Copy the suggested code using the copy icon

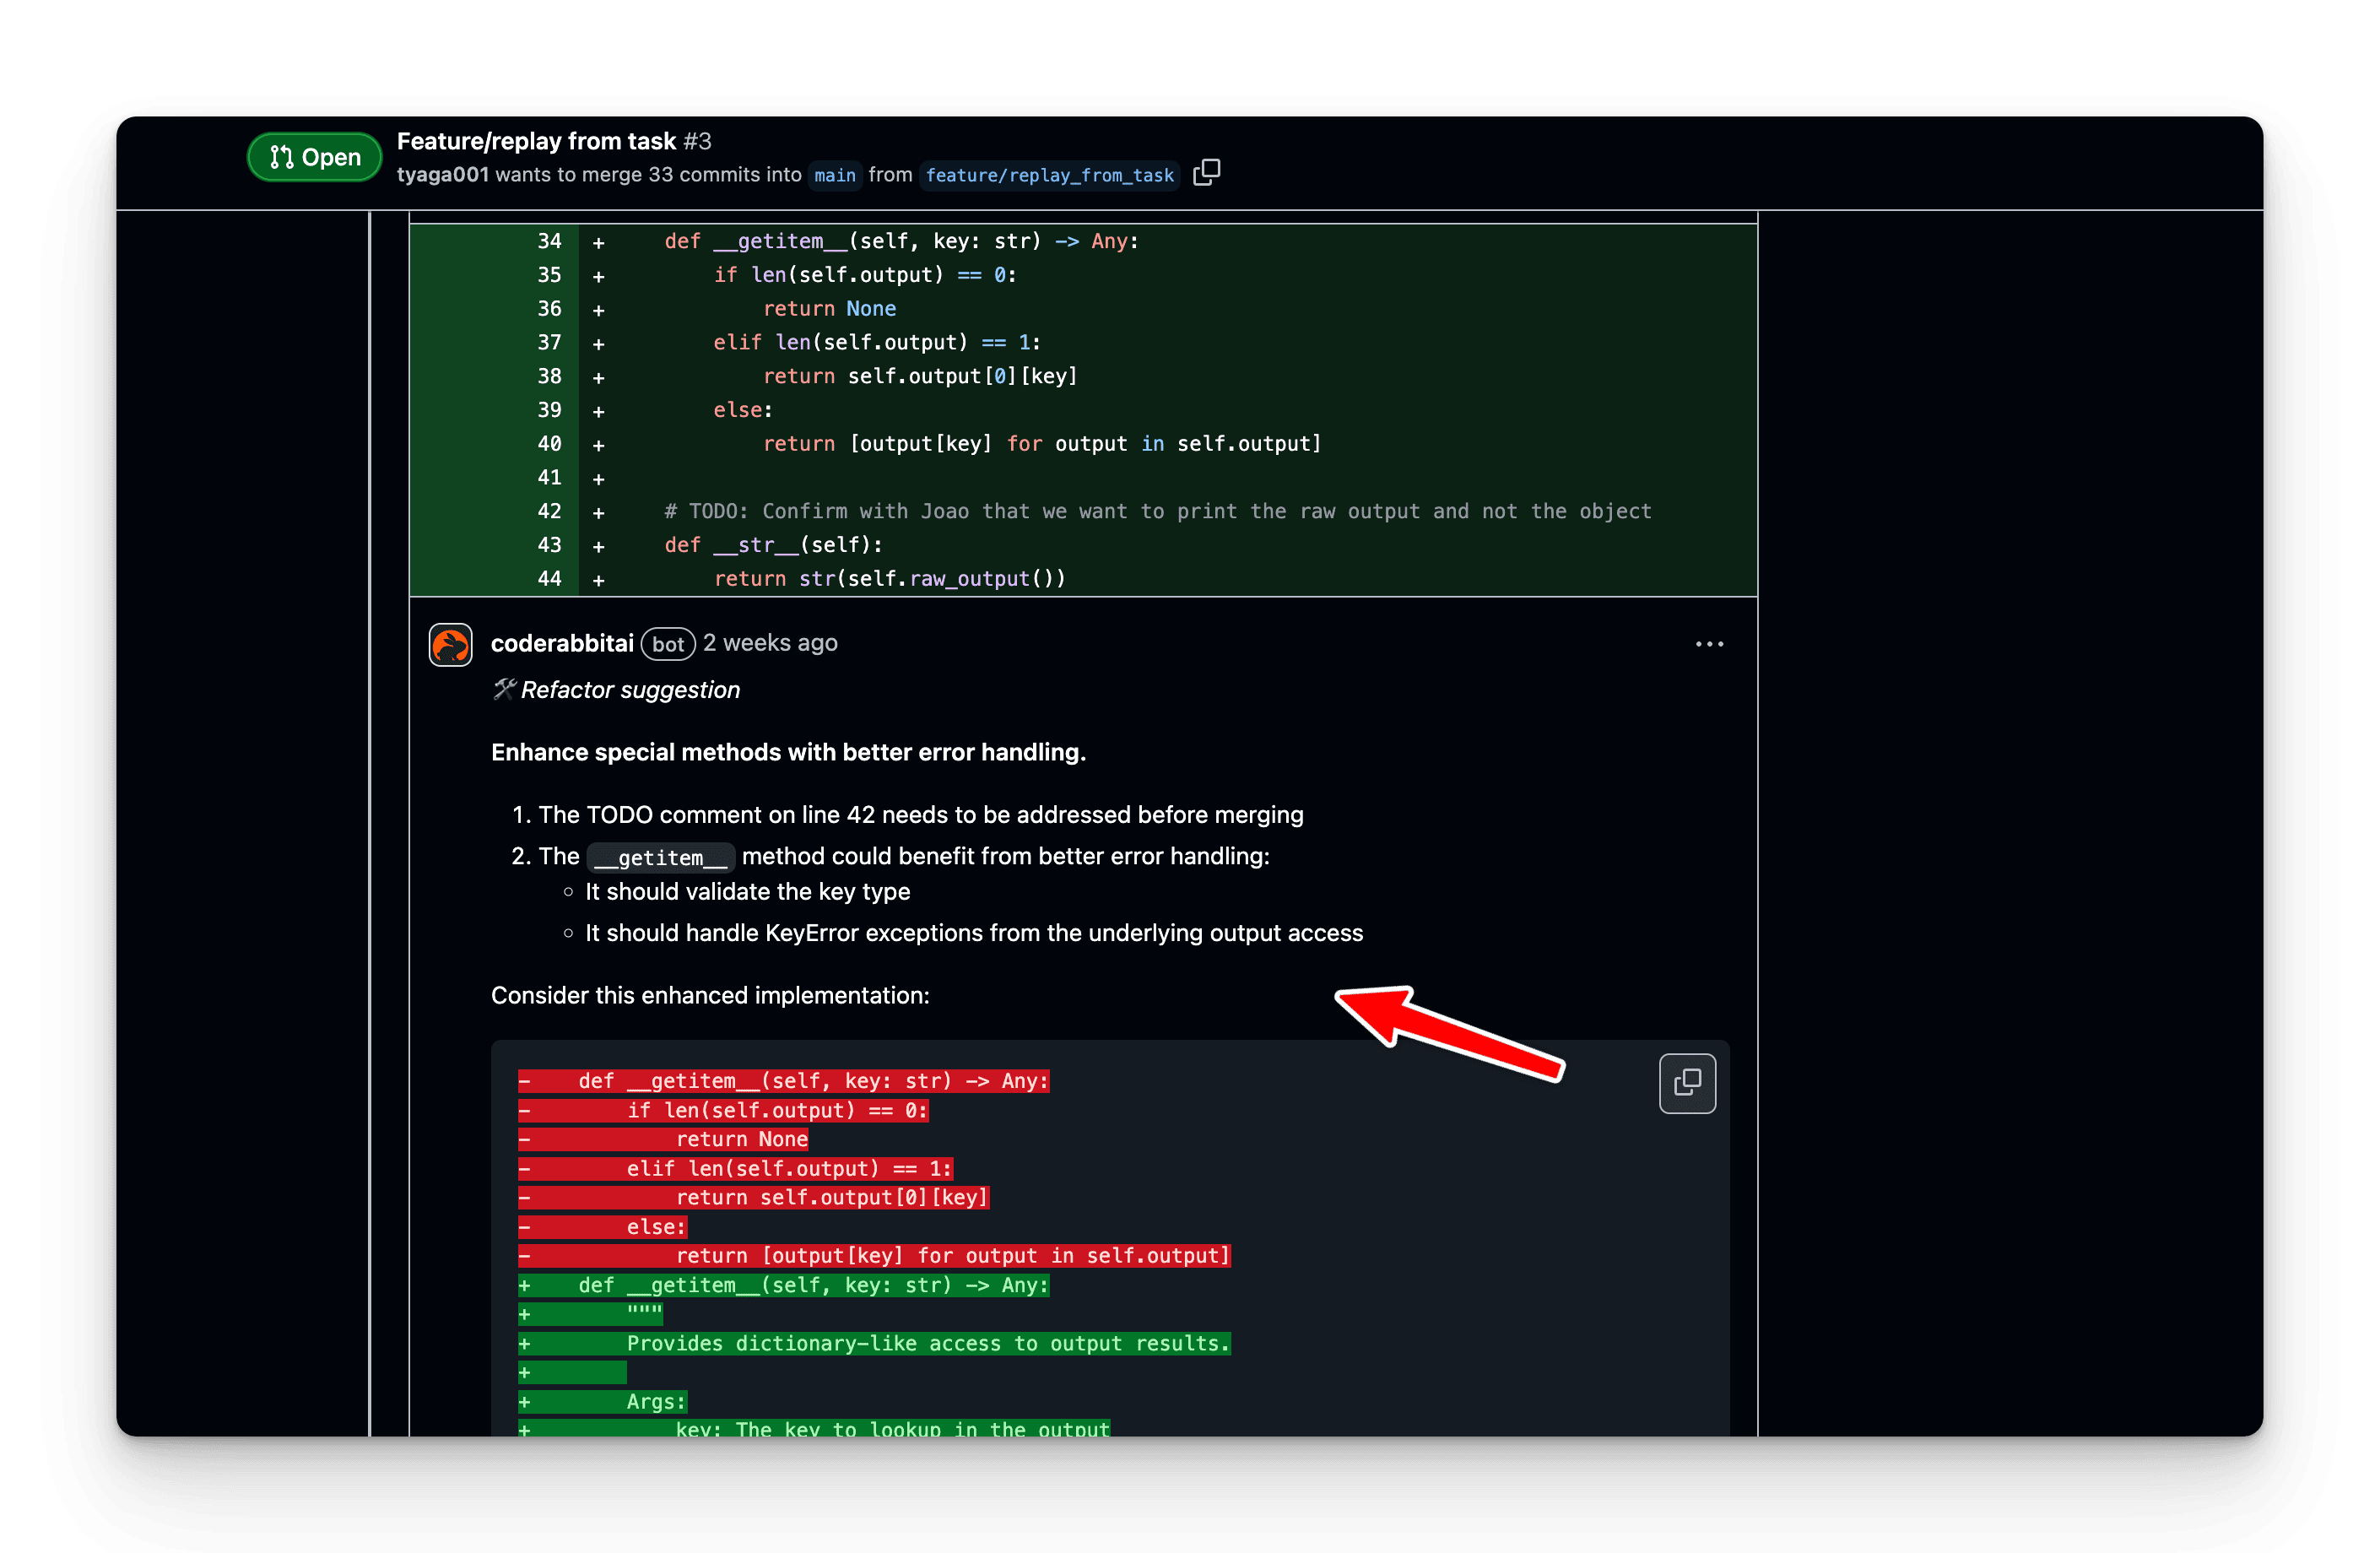point(1688,1083)
